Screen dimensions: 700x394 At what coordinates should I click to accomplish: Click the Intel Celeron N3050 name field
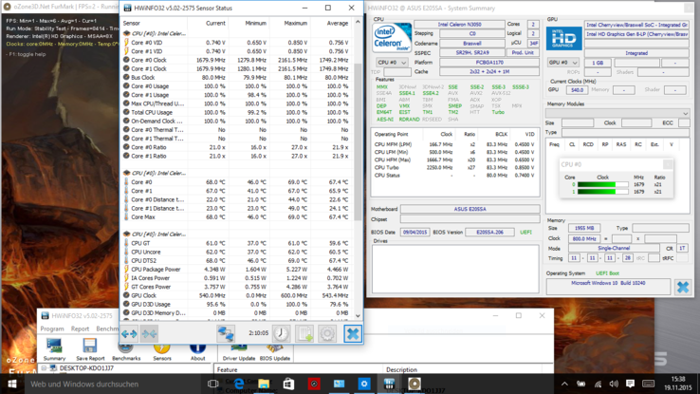pos(459,24)
